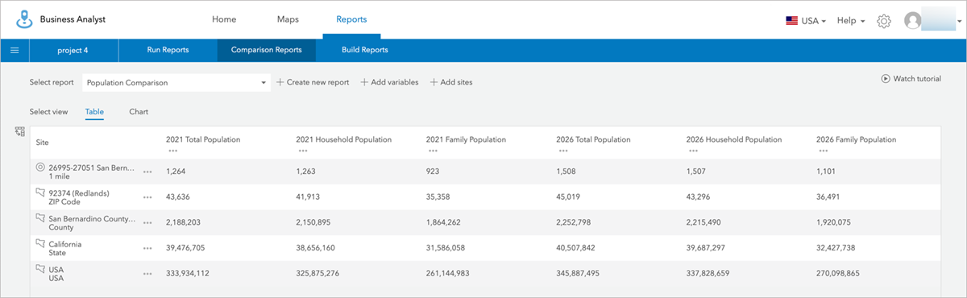The width and height of the screenshot is (967, 298).
Task: Click Add variables
Action: [389, 82]
